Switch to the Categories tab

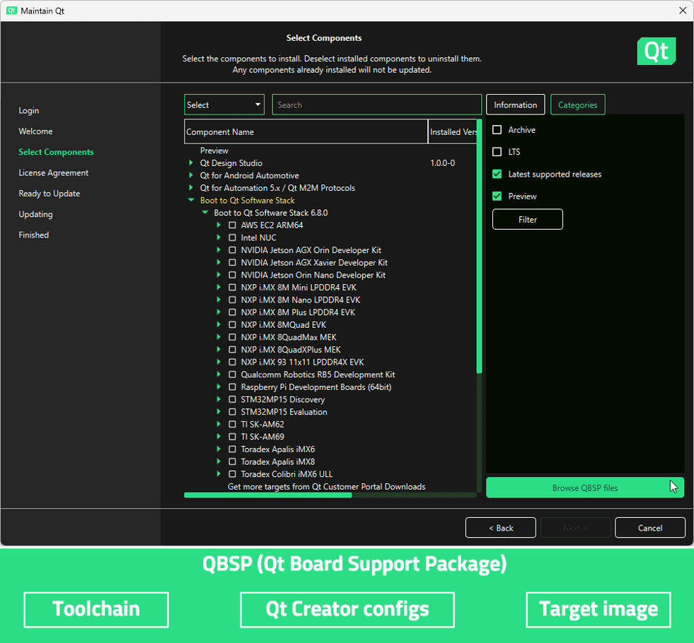pos(577,105)
